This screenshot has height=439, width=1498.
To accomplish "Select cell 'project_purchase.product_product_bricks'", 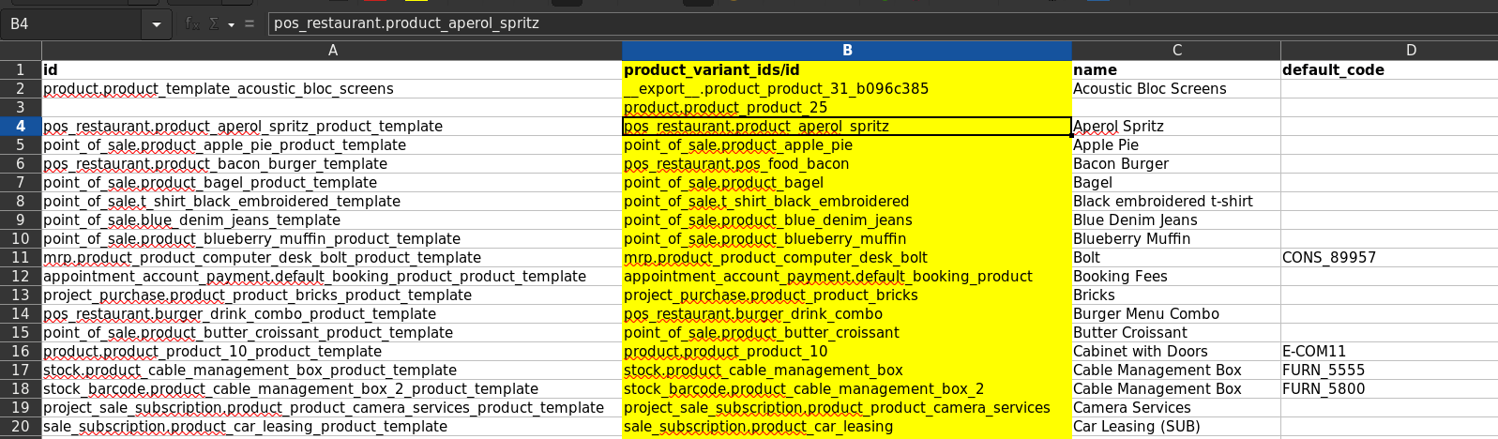I will [847, 295].
